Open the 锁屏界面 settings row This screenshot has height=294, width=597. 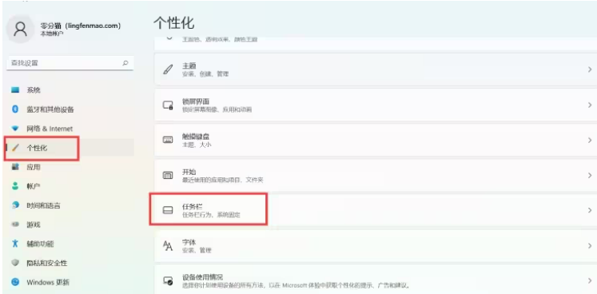point(376,105)
